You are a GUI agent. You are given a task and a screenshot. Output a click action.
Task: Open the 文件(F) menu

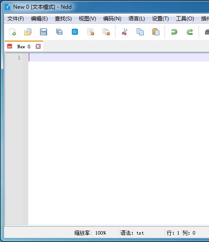[x=16, y=19]
